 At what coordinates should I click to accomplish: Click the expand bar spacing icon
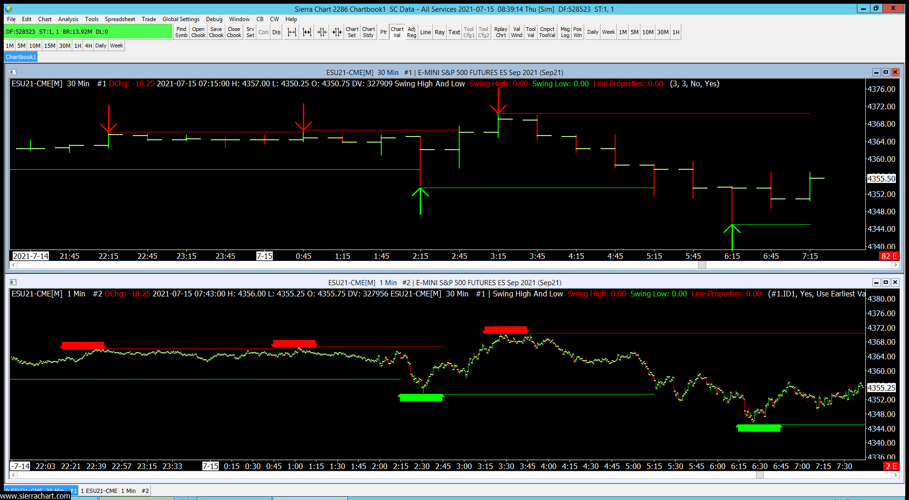click(x=292, y=32)
